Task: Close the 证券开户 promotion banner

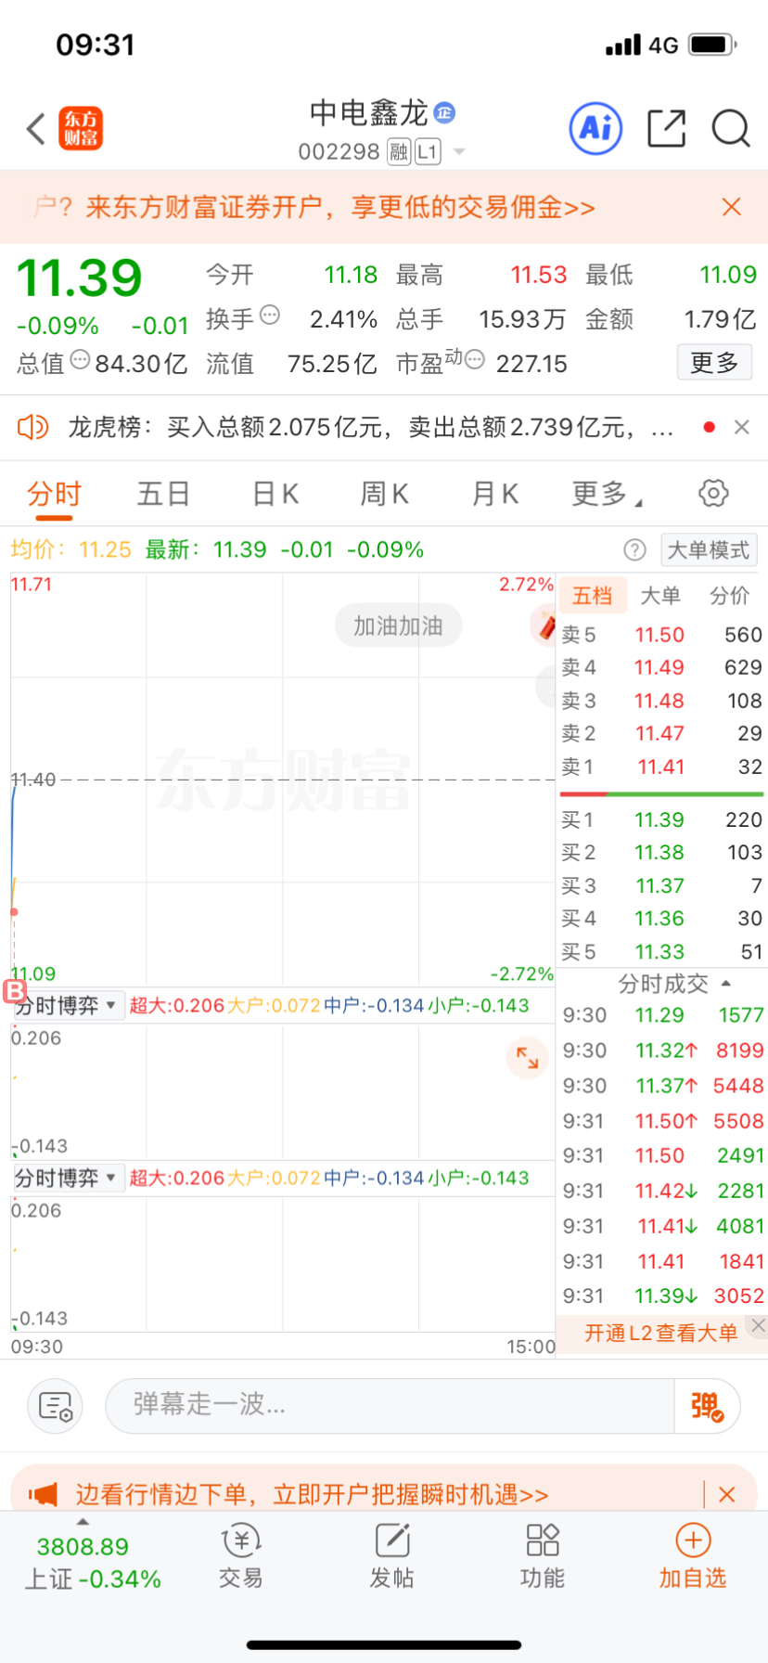Action: click(732, 207)
